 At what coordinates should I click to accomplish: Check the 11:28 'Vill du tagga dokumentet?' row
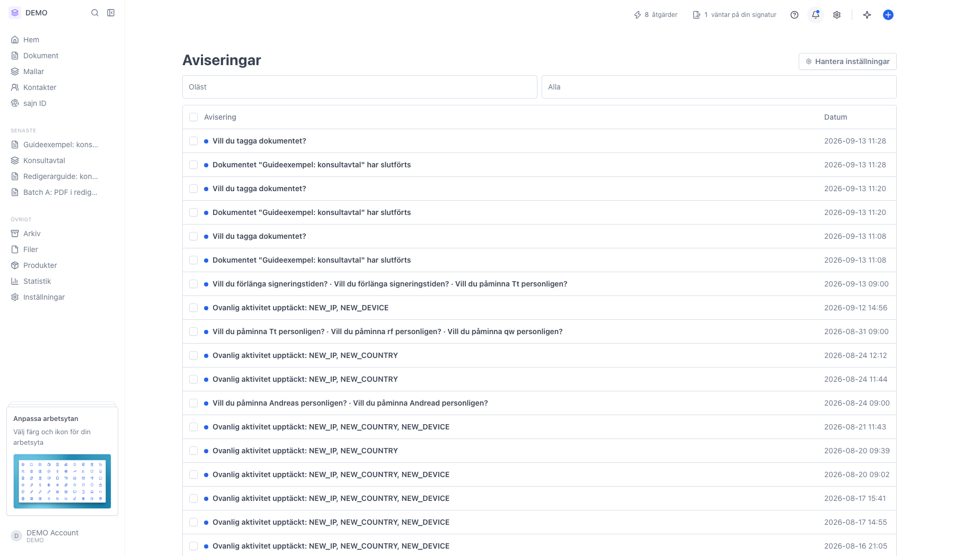[193, 141]
